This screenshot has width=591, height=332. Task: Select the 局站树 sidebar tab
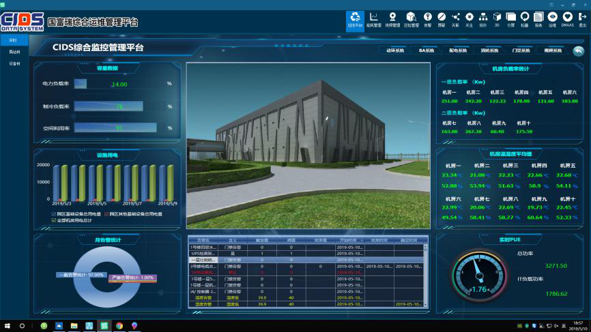14,52
